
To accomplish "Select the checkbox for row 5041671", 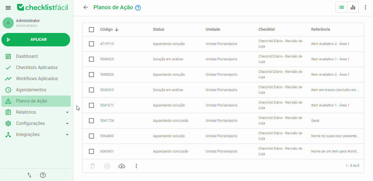I will click(x=91, y=105).
